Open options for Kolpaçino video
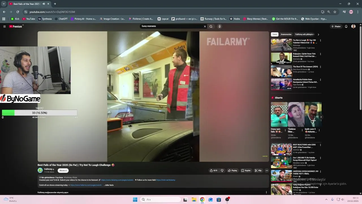The width and height of the screenshot is (362, 204). click(320, 54)
